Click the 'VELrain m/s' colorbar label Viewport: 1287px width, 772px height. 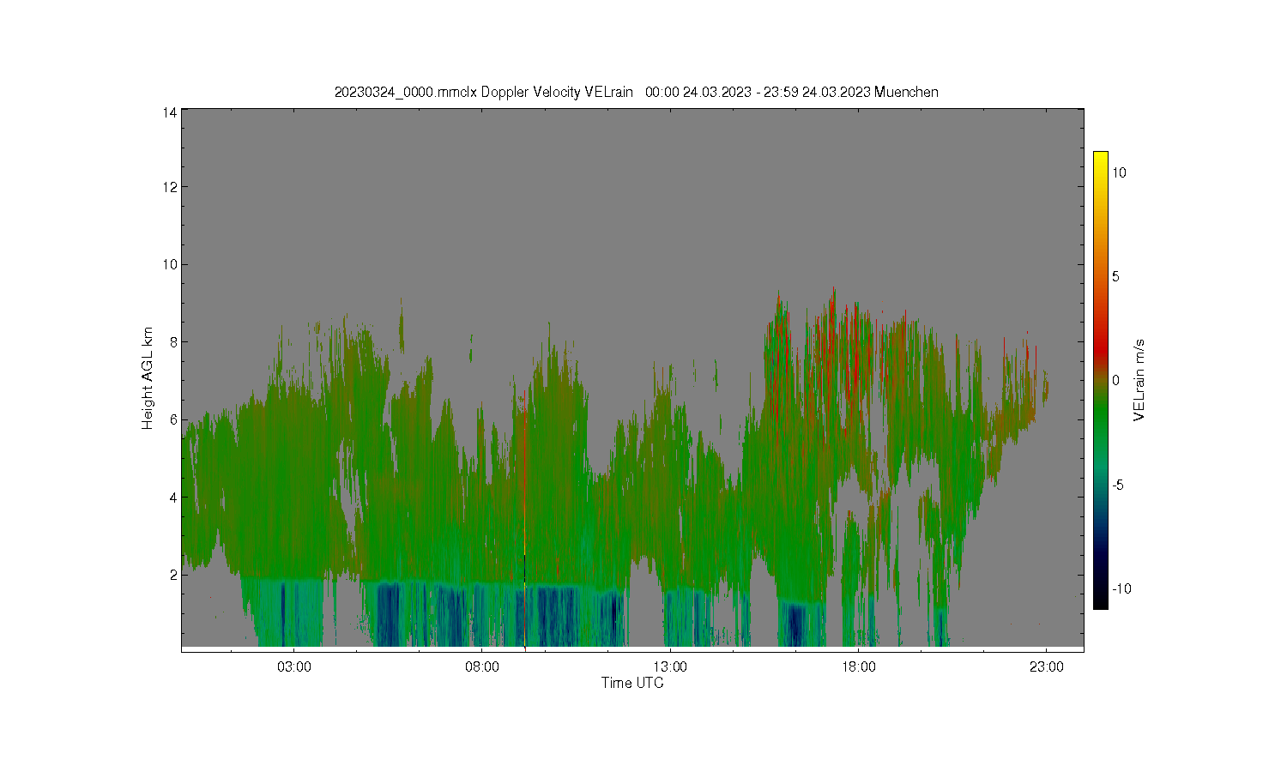tap(1139, 380)
